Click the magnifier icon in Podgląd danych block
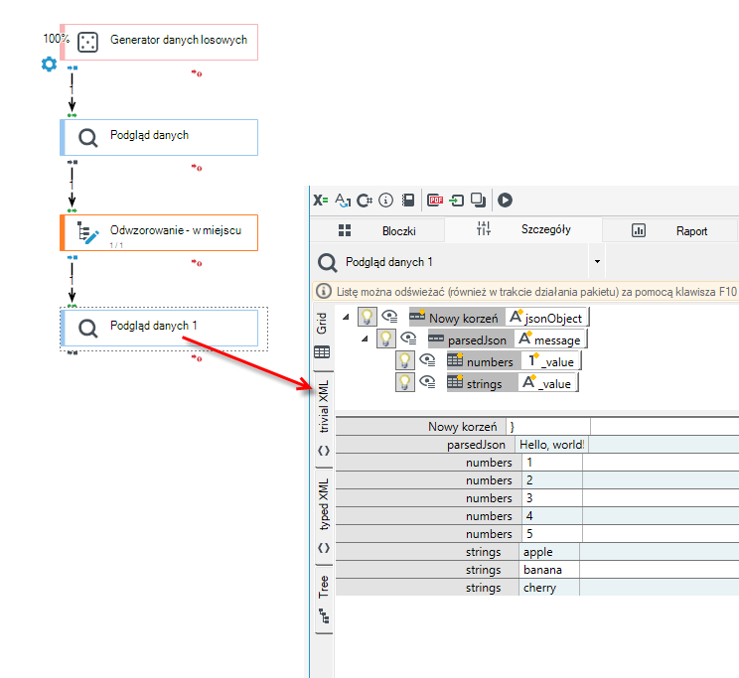 [87, 138]
